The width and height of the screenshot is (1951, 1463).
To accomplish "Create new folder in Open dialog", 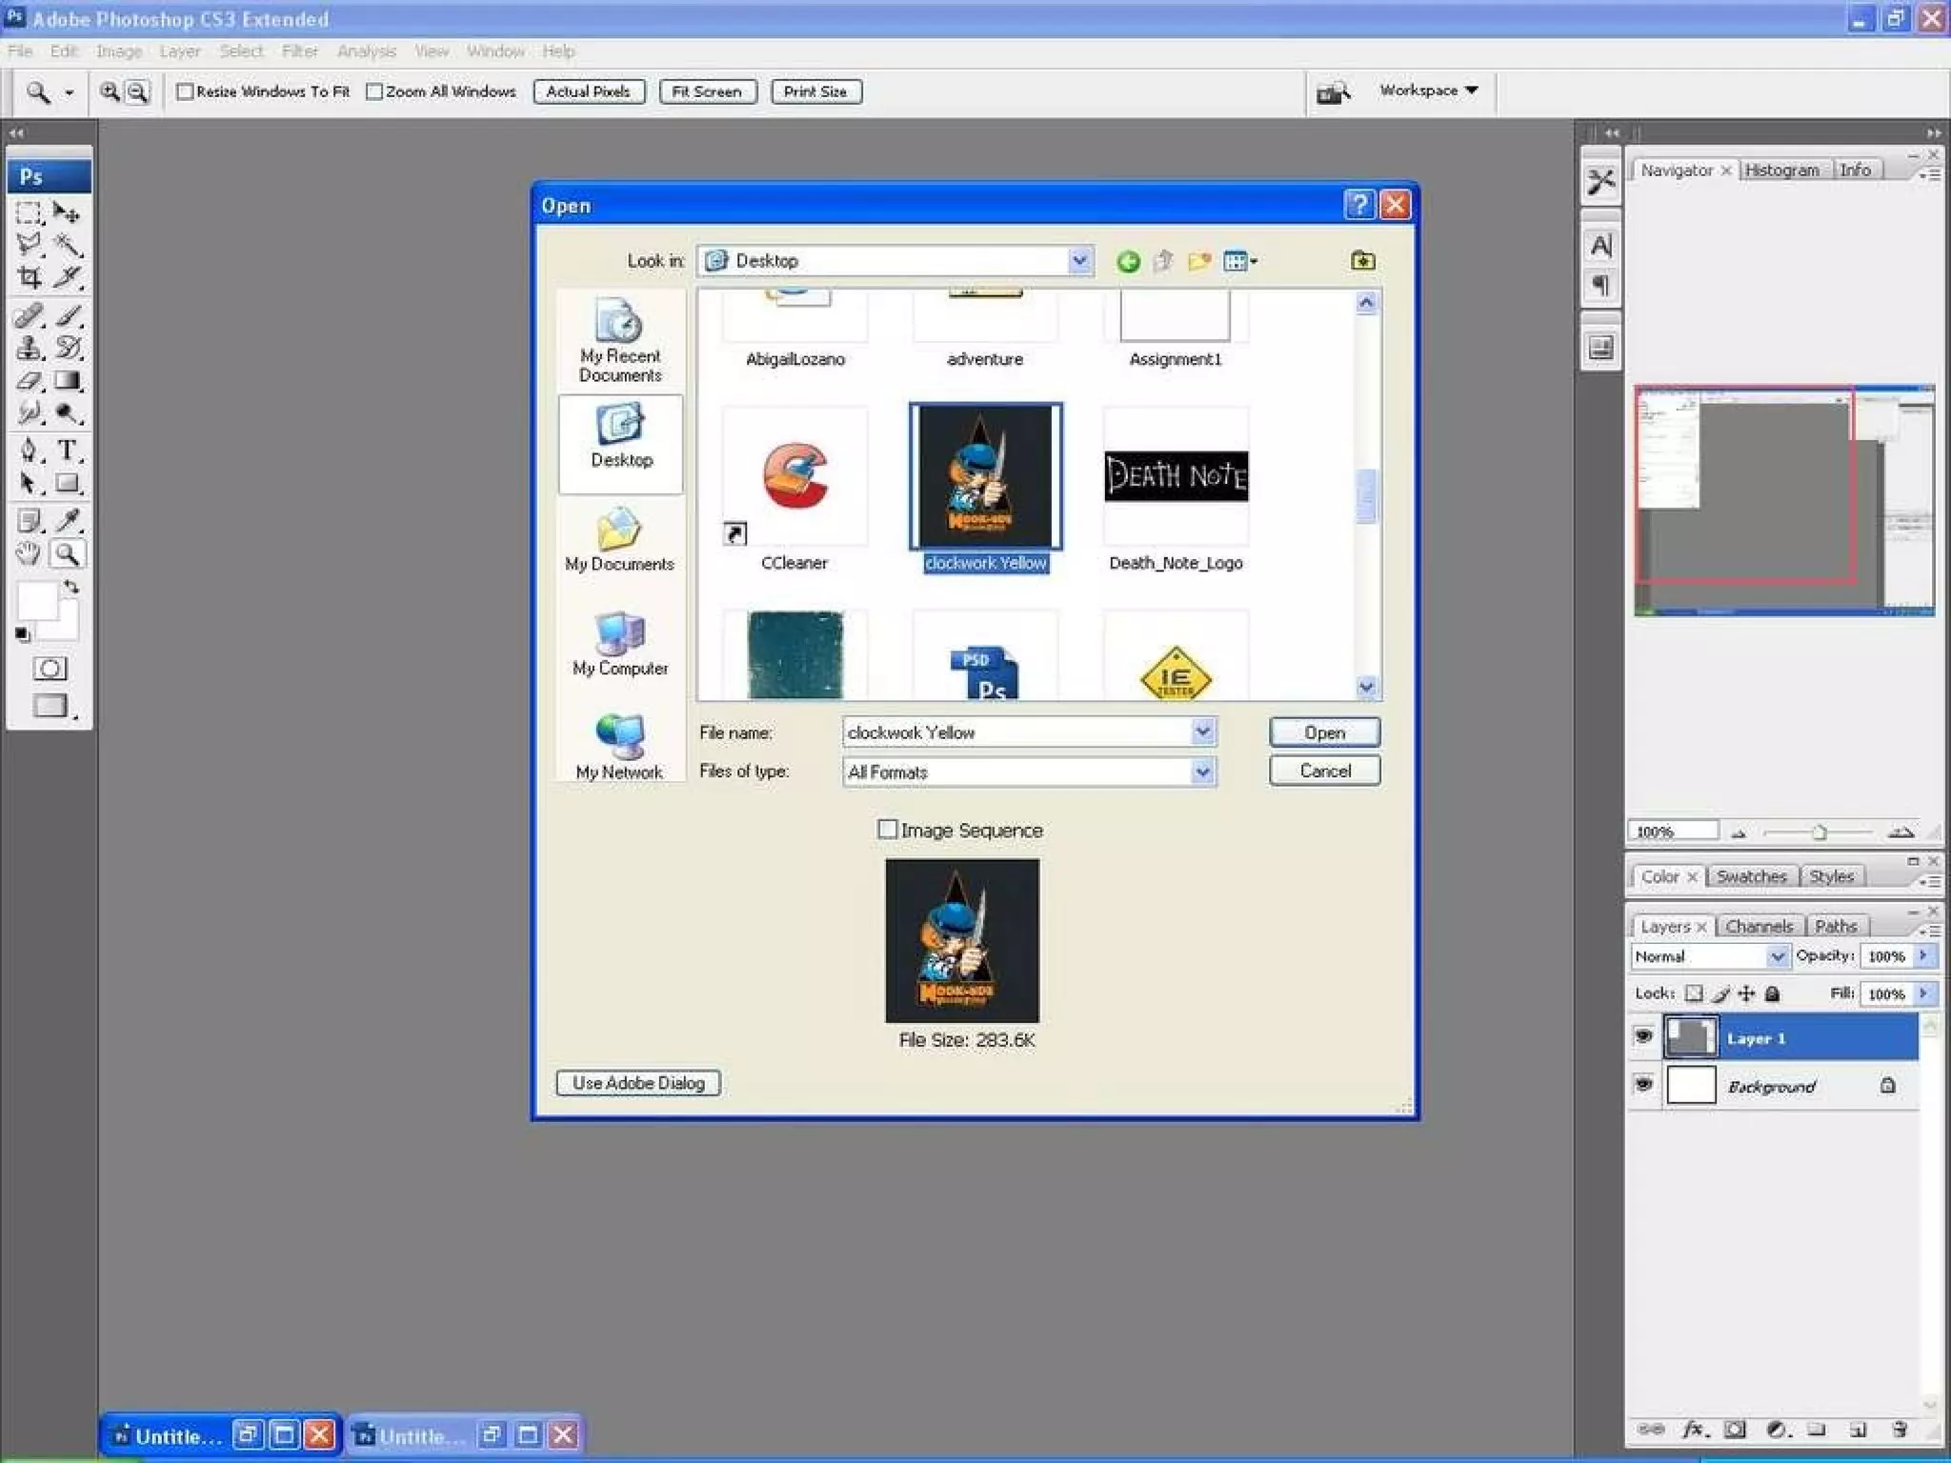I will pos(1199,261).
